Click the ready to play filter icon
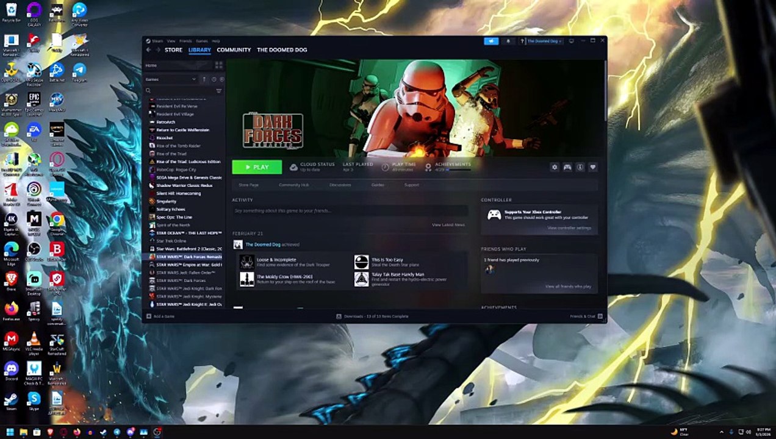The width and height of the screenshot is (776, 439). pos(221,79)
